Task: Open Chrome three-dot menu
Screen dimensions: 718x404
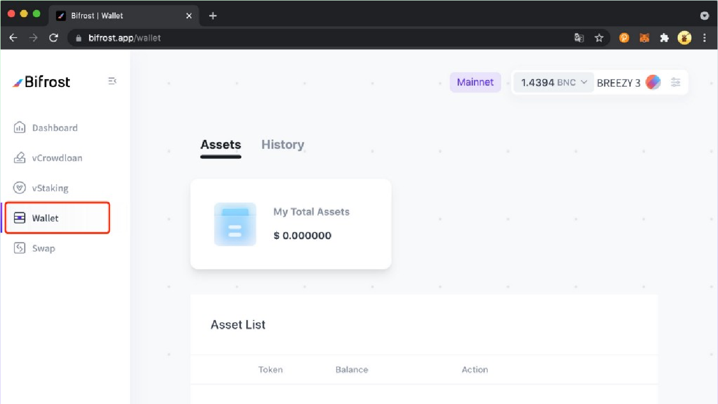Action: [x=705, y=38]
